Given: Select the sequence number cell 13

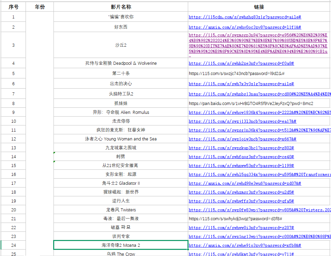Looking at the screenshot, I should coord(14,148).
